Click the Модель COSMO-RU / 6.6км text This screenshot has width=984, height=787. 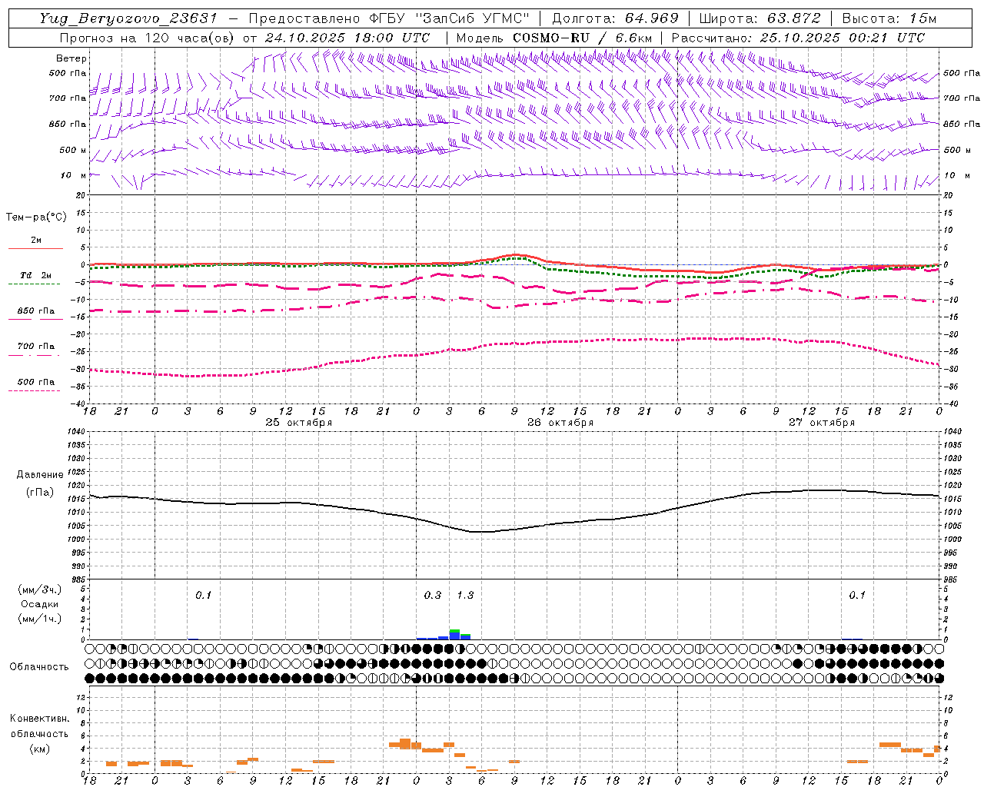[553, 38]
